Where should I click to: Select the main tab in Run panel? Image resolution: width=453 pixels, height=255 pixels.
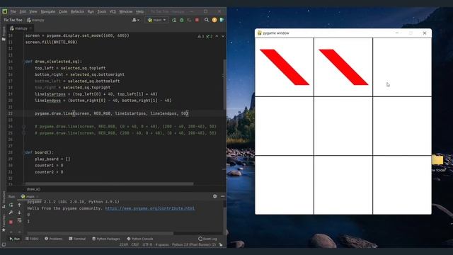(x=30, y=197)
